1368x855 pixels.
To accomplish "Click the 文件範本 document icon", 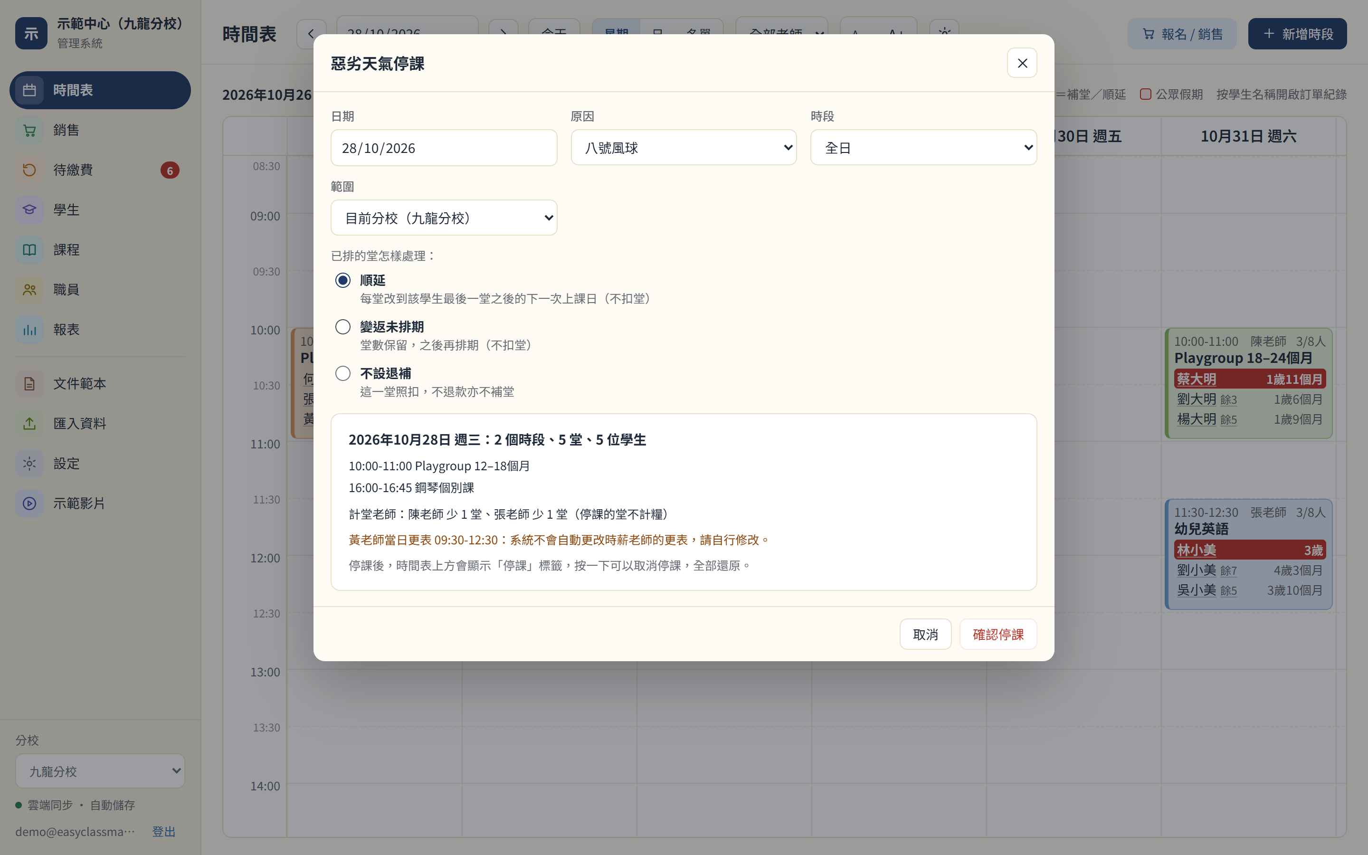I will (29, 383).
